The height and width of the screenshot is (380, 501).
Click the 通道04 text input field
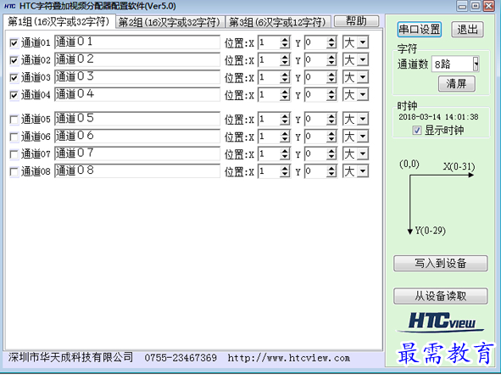[137, 94]
